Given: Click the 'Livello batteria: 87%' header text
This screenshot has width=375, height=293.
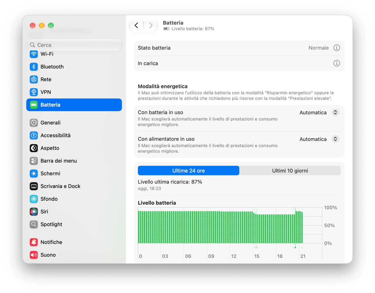Looking at the screenshot, I should (193, 29).
